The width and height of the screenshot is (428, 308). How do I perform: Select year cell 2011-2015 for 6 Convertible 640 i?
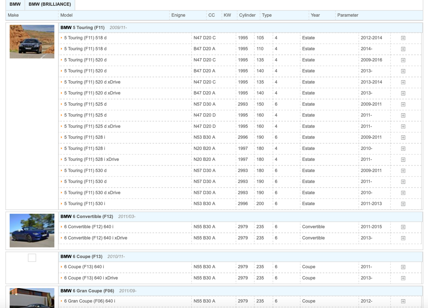click(x=371, y=227)
